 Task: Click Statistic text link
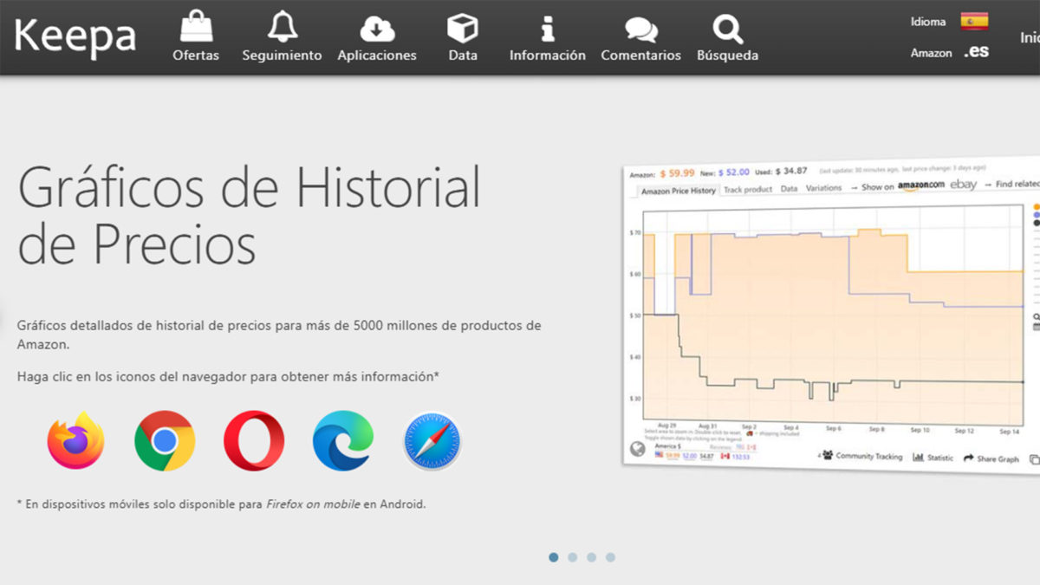pyautogui.click(x=940, y=458)
